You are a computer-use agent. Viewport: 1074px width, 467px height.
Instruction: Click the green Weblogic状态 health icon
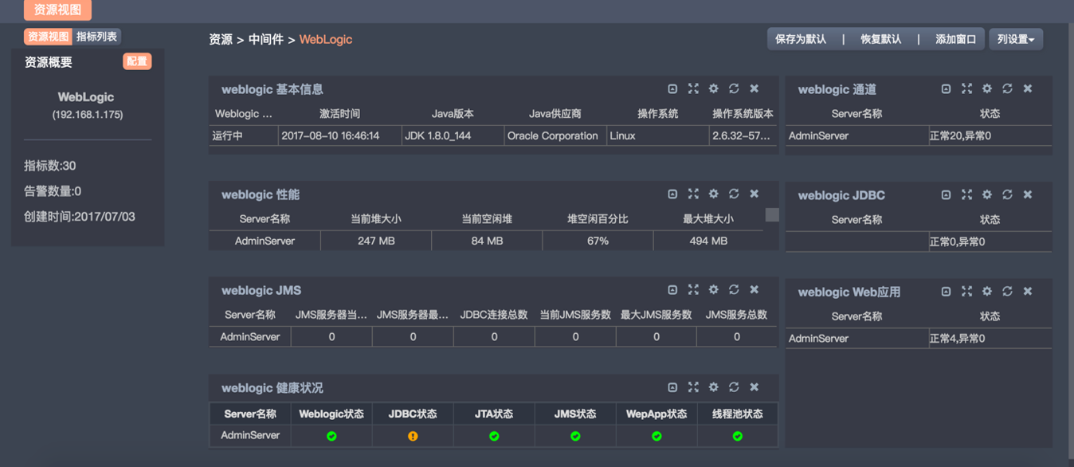331,436
